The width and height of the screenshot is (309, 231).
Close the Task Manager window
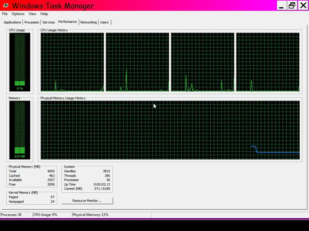(x=303, y=5)
